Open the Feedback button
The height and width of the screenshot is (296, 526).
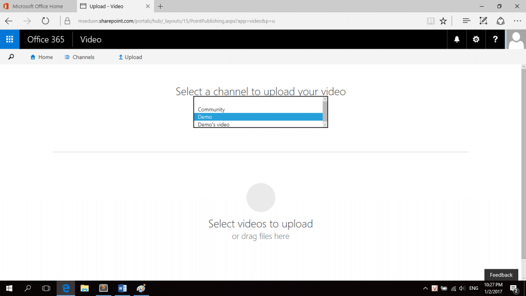click(x=501, y=275)
